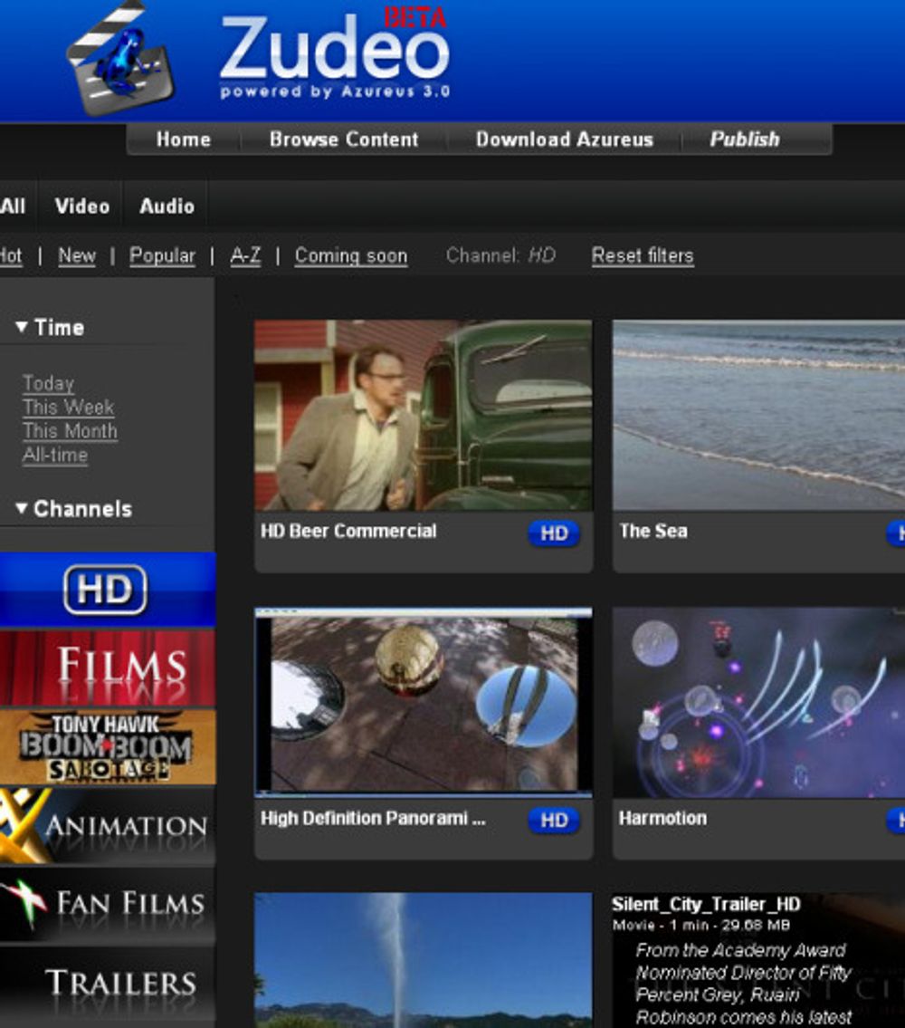Viewport: 905px width, 1028px height.
Task: Click HD badge on High Definition Panorami card
Action: (554, 821)
